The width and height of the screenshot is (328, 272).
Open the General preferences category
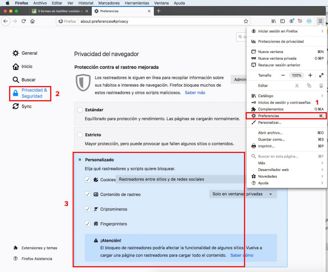click(x=25, y=53)
